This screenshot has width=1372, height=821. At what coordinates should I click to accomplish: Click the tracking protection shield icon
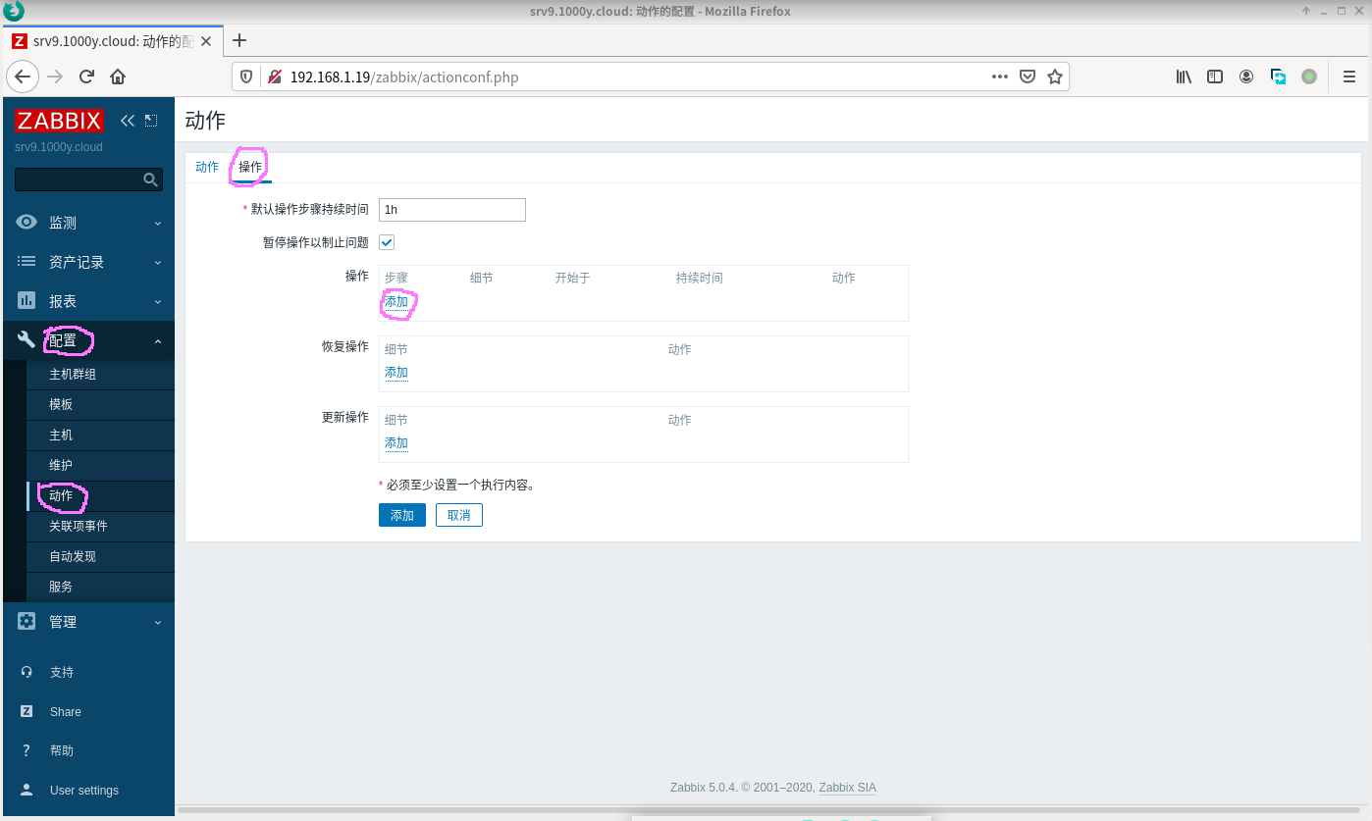click(247, 77)
